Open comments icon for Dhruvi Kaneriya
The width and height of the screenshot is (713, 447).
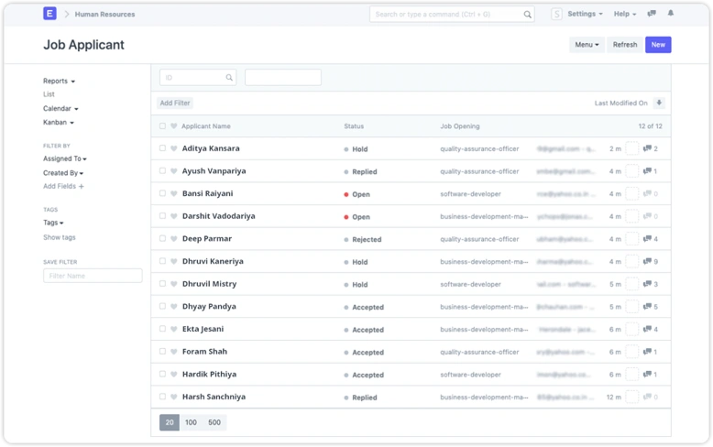tap(648, 262)
